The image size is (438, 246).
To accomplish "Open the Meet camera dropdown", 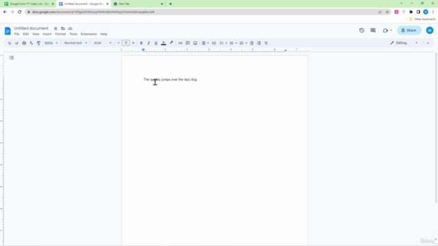I will tap(387, 30).
